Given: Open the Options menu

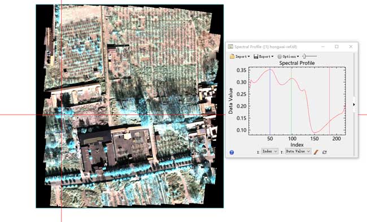Looking at the screenshot, I should [x=288, y=56].
